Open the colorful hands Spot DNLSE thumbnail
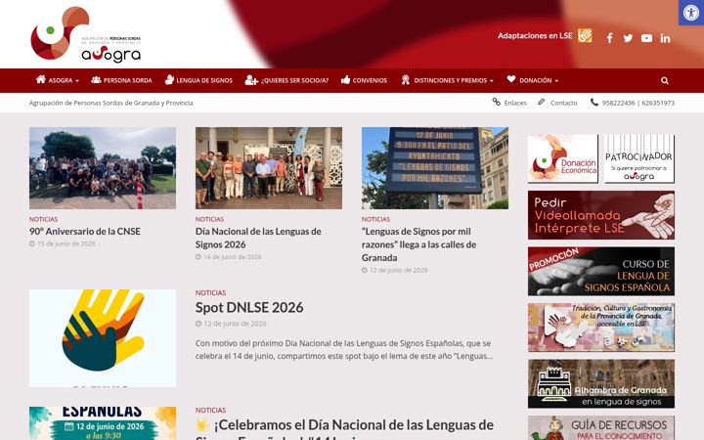Image resolution: width=704 pixels, height=440 pixels. (103, 338)
